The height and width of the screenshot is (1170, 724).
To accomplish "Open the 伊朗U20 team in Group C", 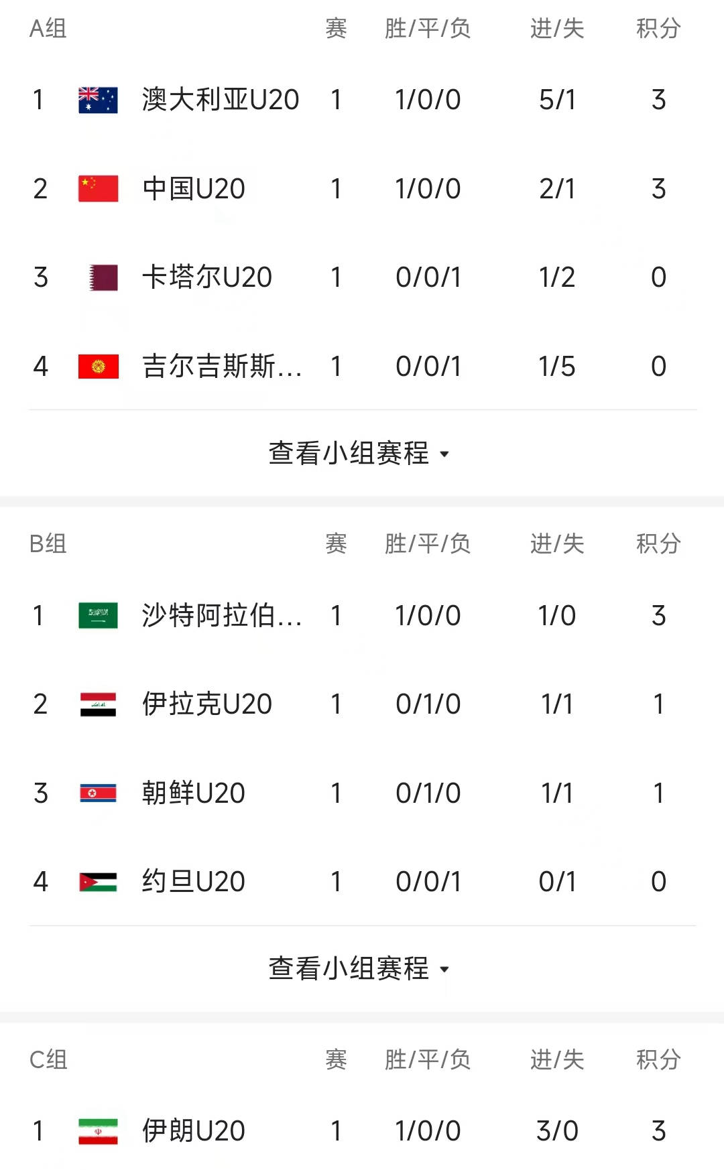I will click(x=194, y=1131).
